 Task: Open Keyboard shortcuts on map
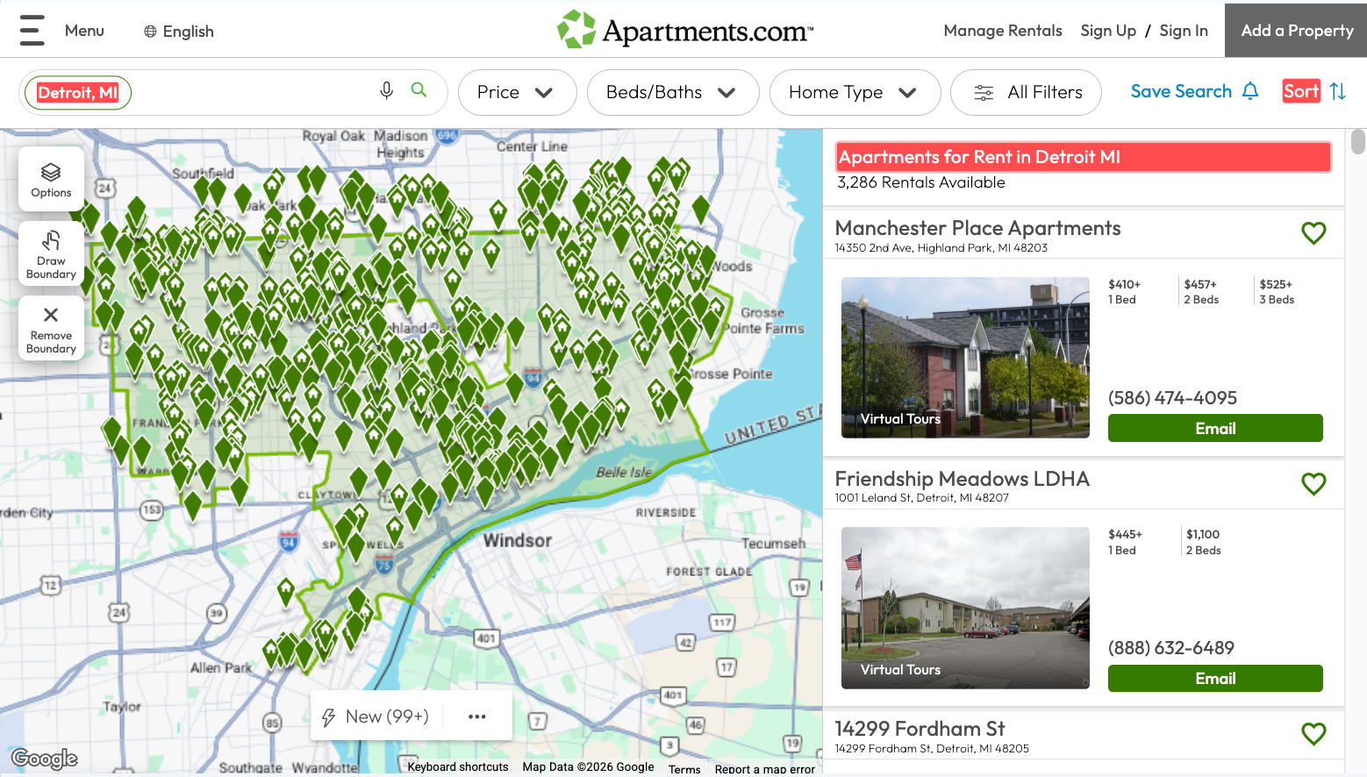pos(458,766)
